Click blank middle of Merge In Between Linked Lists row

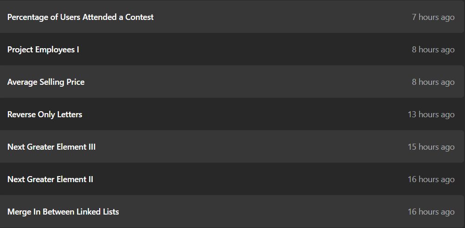click(x=237, y=211)
